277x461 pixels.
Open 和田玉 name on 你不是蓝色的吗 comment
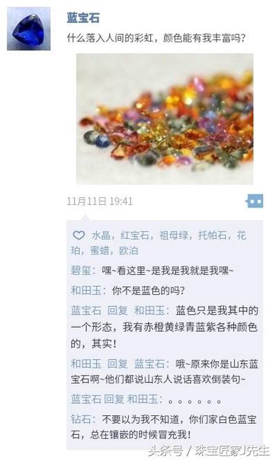tap(86, 291)
